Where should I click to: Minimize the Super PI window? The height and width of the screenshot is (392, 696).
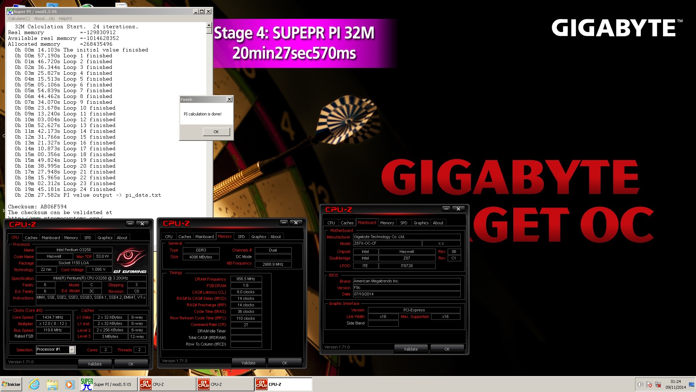click(196, 12)
